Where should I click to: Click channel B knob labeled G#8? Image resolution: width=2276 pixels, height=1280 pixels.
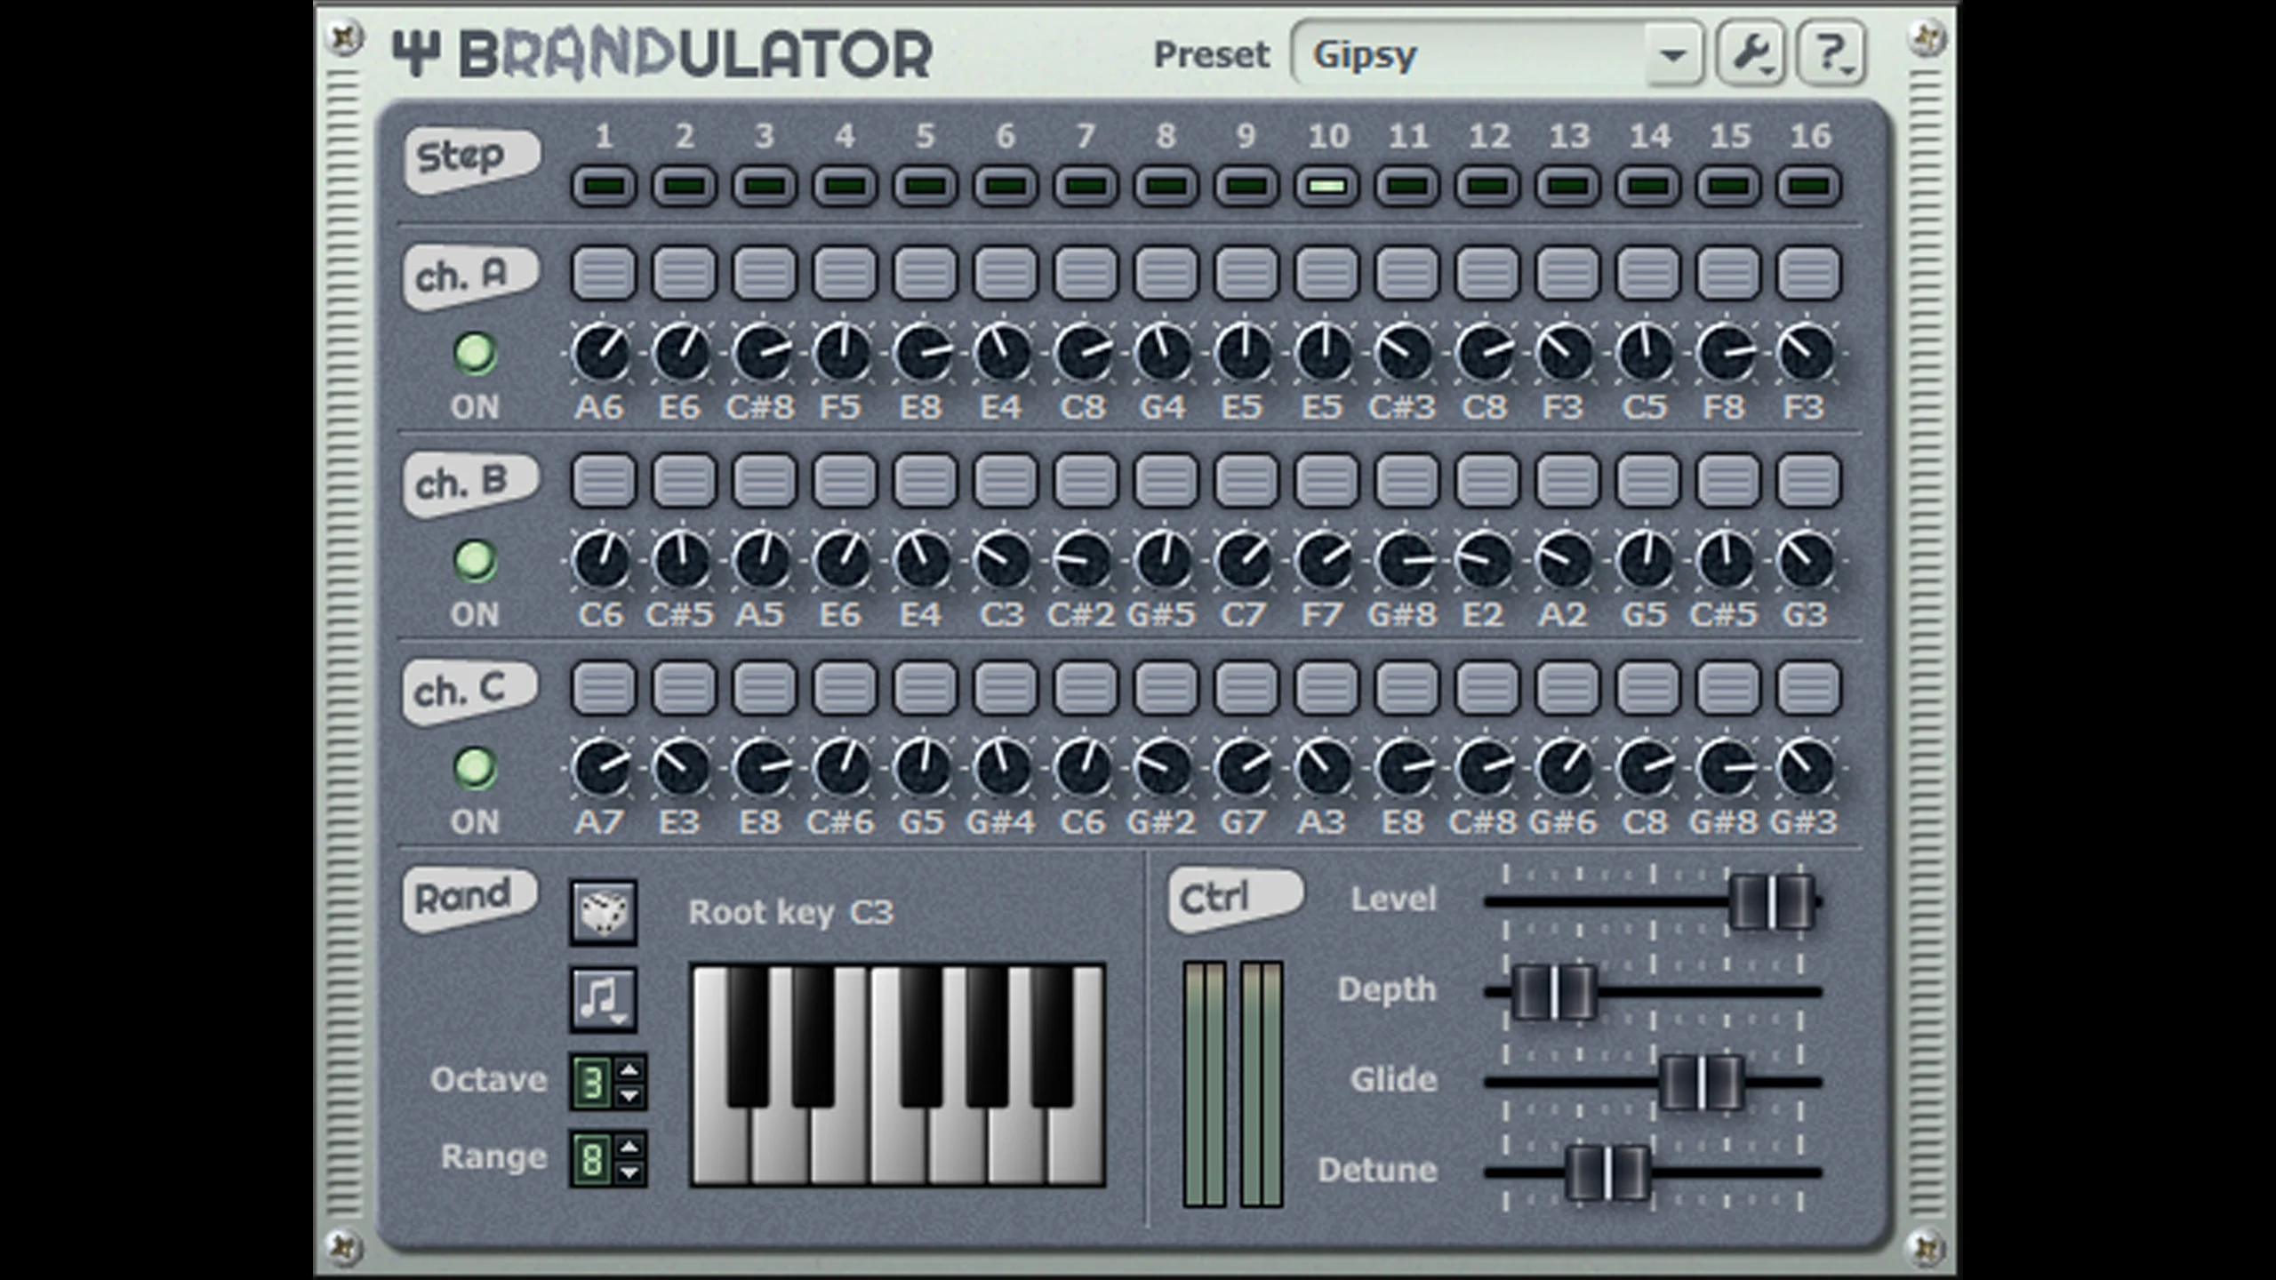coord(1406,560)
